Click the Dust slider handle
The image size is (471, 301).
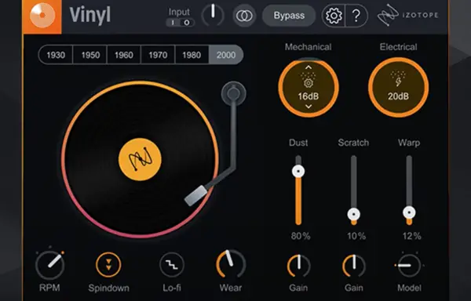tap(298, 172)
